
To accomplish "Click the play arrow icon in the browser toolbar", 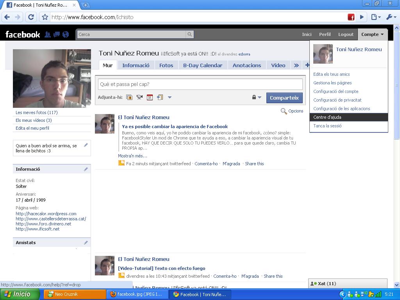I will [x=362, y=17].
